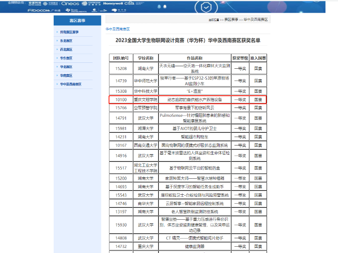Click the Espressif sponsor logo

click(x=93, y=3)
